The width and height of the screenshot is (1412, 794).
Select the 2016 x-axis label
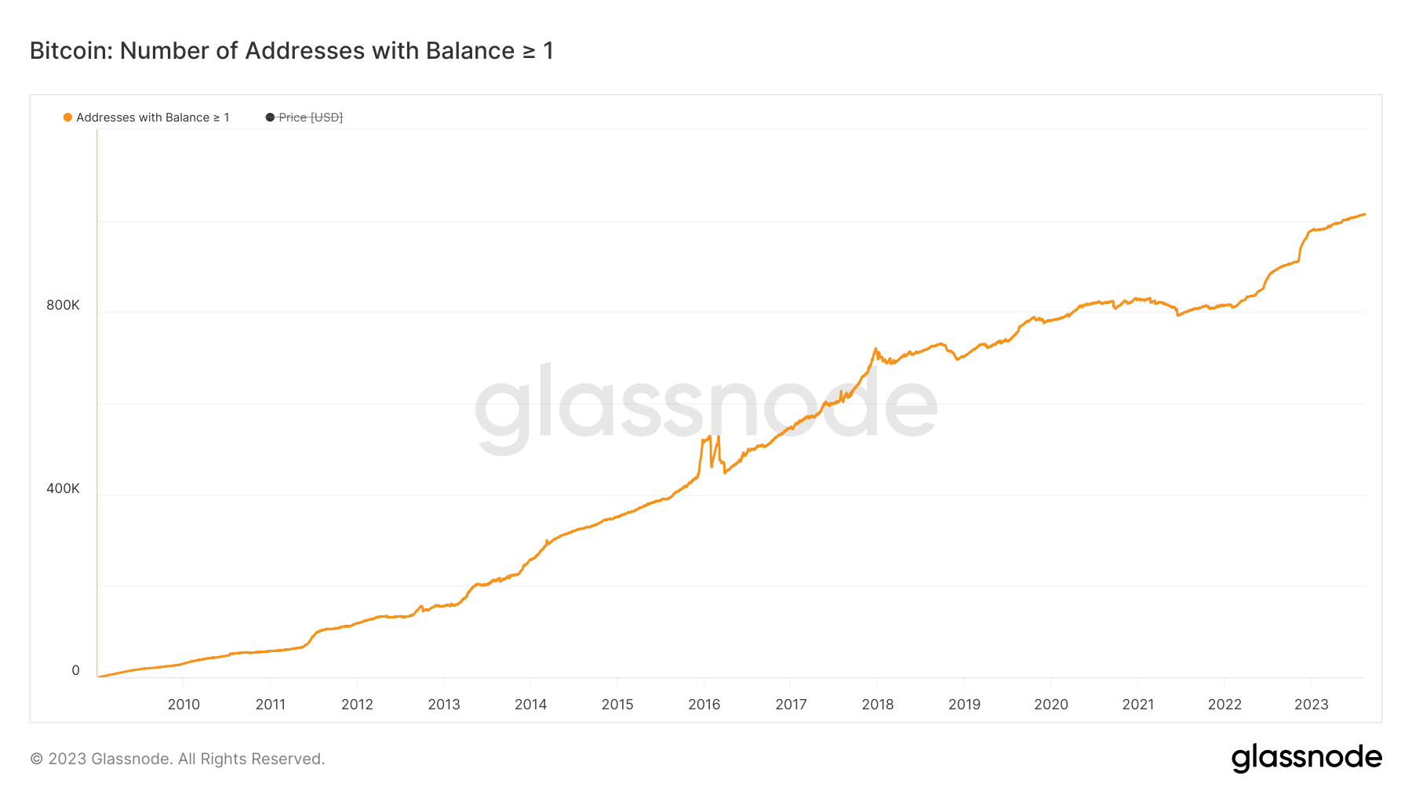coord(704,704)
